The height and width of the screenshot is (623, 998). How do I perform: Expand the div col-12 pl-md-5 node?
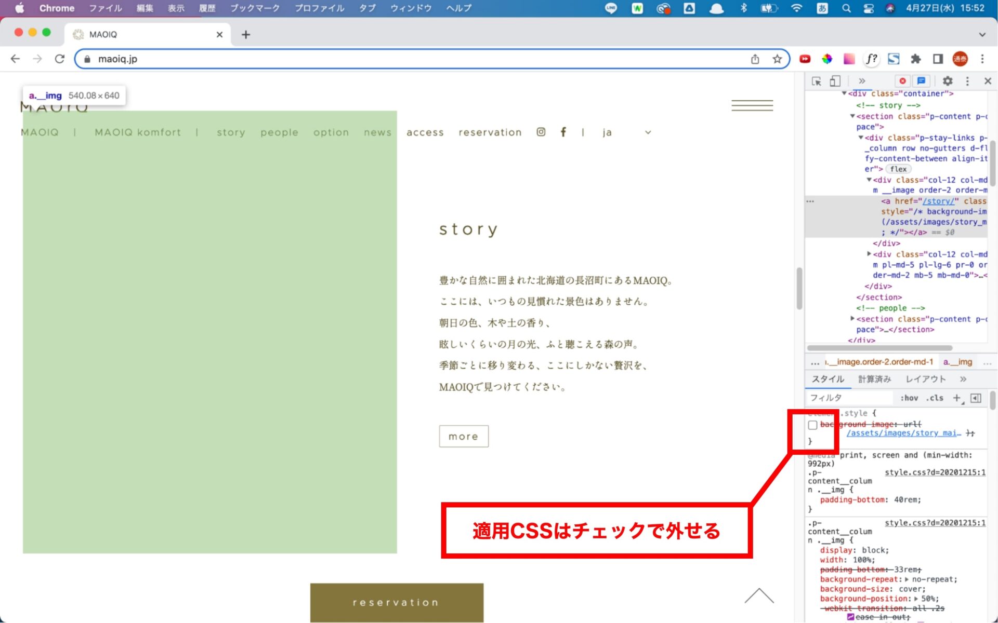(869, 254)
